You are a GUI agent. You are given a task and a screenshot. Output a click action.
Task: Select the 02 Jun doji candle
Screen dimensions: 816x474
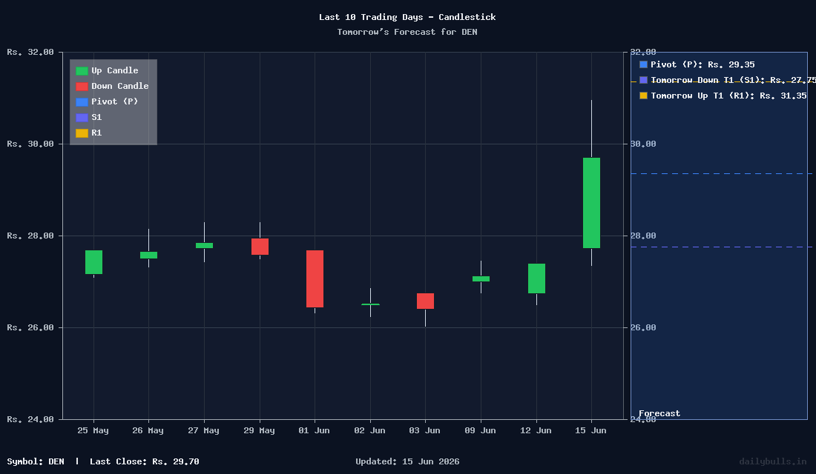point(370,304)
